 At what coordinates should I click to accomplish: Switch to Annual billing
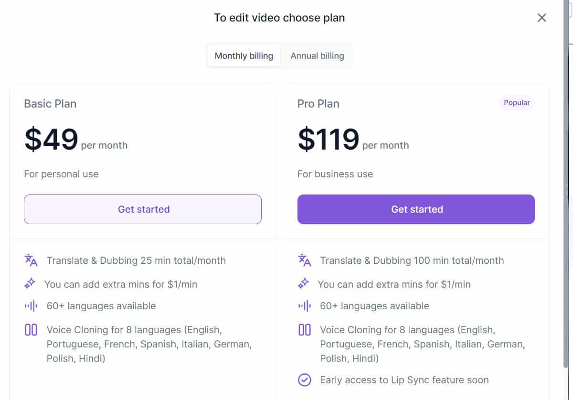tap(317, 56)
